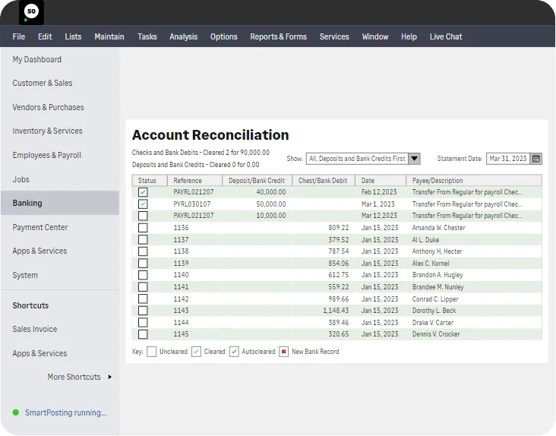Sort by Status column header
Viewport: 556px width, 436px height.
tap(150, 181)
